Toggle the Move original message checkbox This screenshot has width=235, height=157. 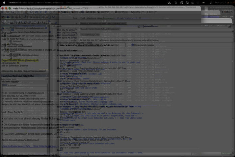click(x=132, y=45)
